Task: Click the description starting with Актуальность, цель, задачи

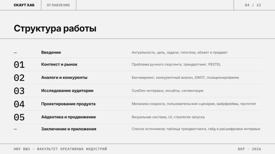Action: click(180, 52)
